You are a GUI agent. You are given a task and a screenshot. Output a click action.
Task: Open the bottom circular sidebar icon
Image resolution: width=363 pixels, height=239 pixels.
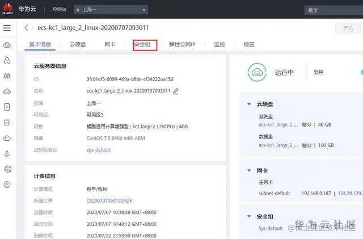[7, 185]
